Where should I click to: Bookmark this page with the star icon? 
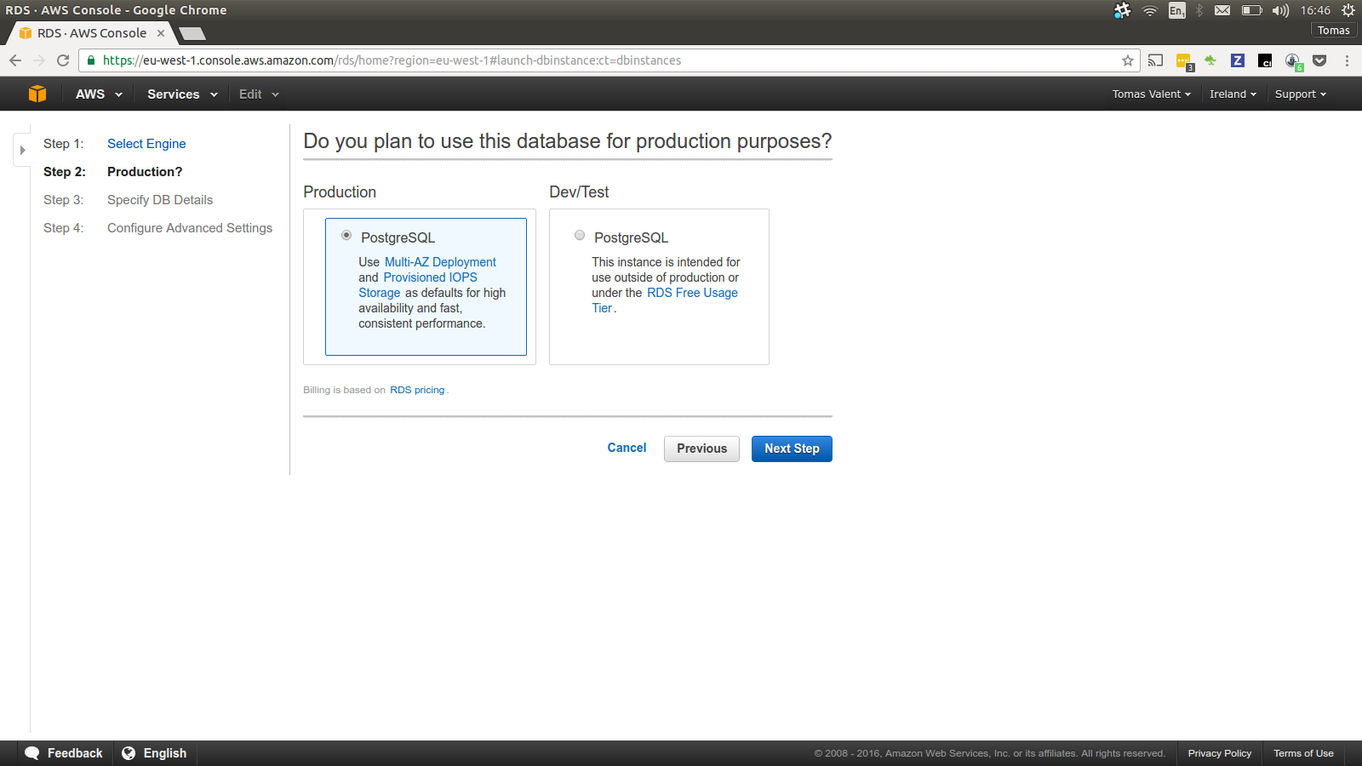(x=1128, y=60)
